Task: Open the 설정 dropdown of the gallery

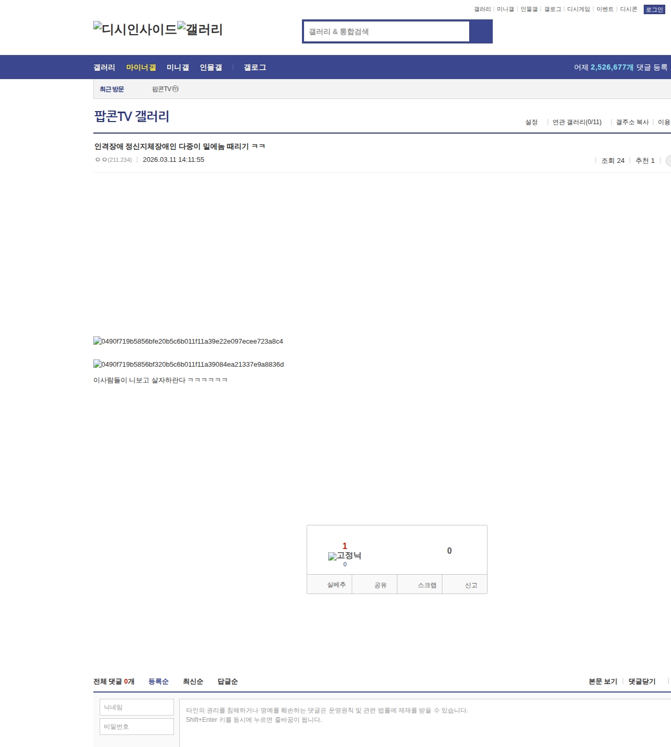Action: pyautogui.click(x=532, y=122)
